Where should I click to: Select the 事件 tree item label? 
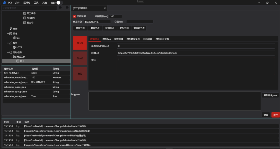tap(15, 29)
